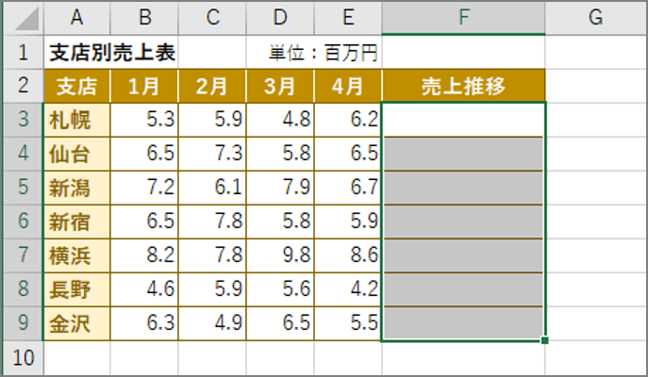The width and height of the screenshot is (648, 377).
Task: Click the green fill handle on F9
Action: [x=544, y=340]
